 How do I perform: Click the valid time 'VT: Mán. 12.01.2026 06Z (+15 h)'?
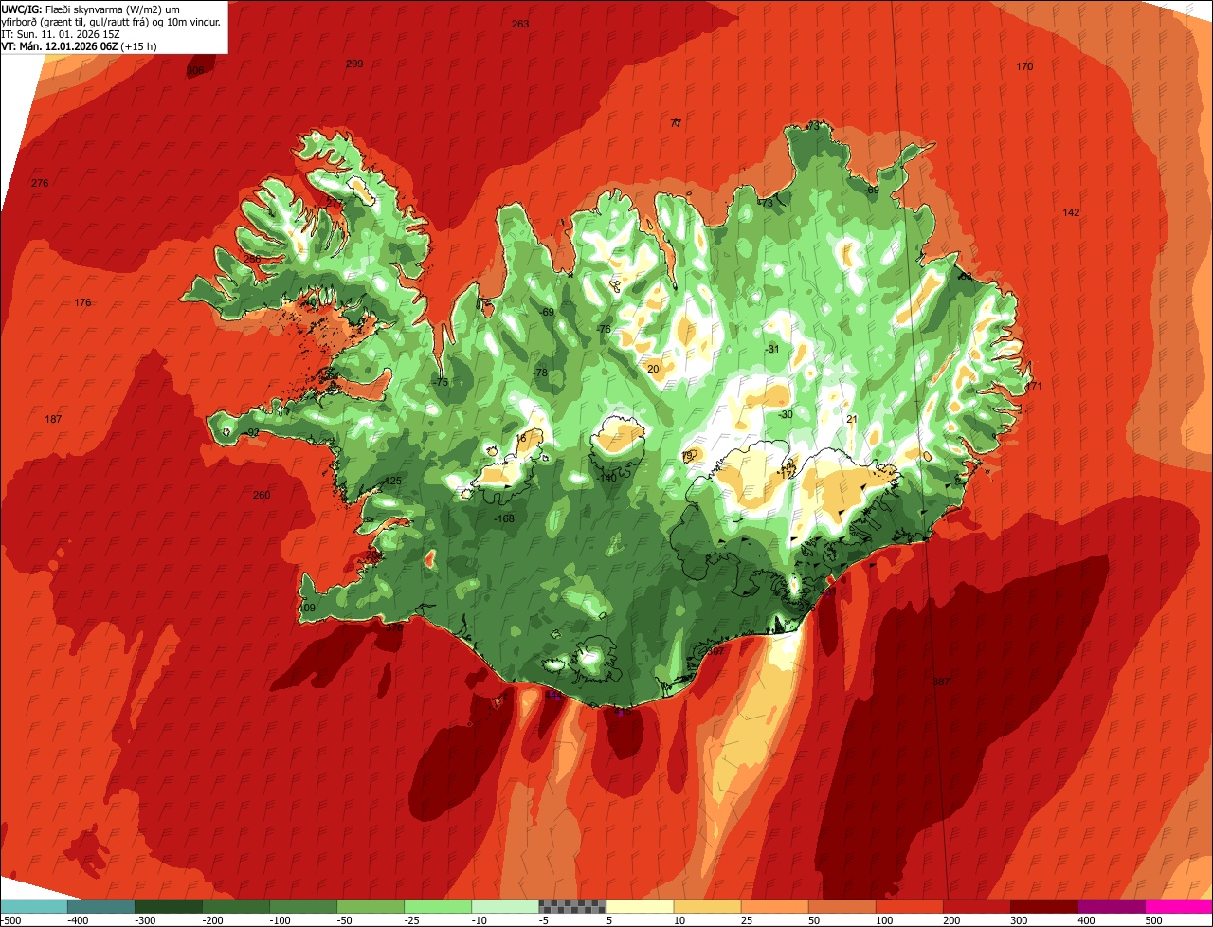coord(80,45)
